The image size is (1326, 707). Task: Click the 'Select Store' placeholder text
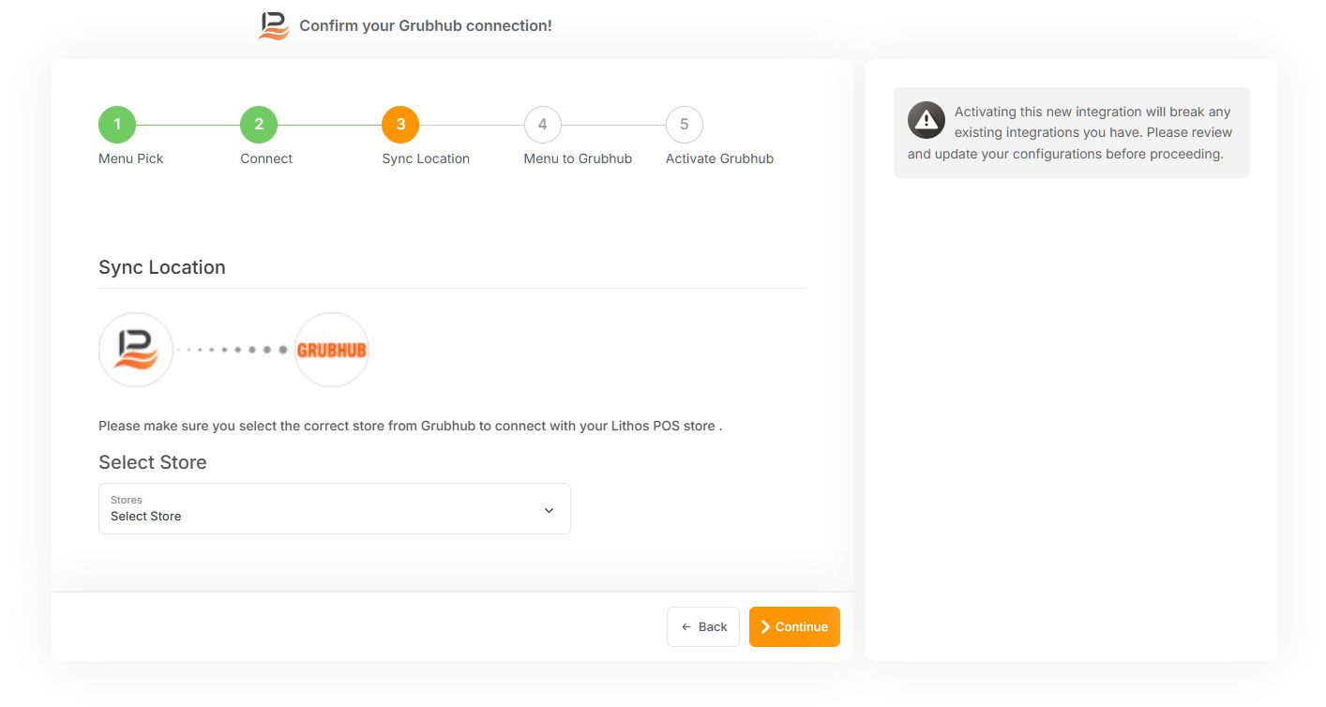click(x=146, y=517)
